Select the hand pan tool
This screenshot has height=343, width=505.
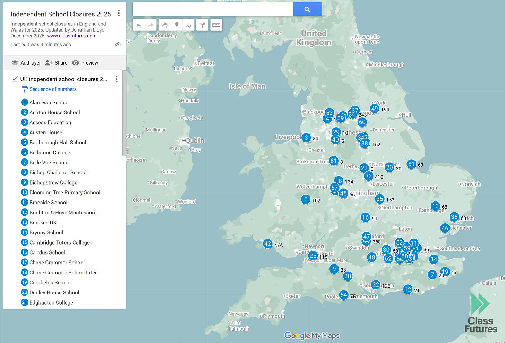165,25
